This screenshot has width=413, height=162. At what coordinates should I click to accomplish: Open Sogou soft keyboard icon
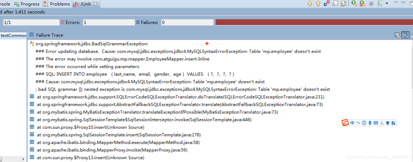pyautogui.click(x=376, y=123)
